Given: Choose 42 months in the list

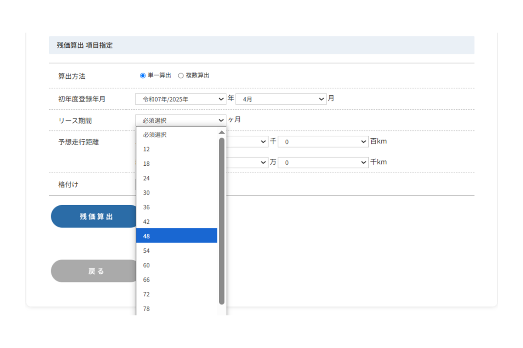Looking at the screenshot, I should pos(177,222).
